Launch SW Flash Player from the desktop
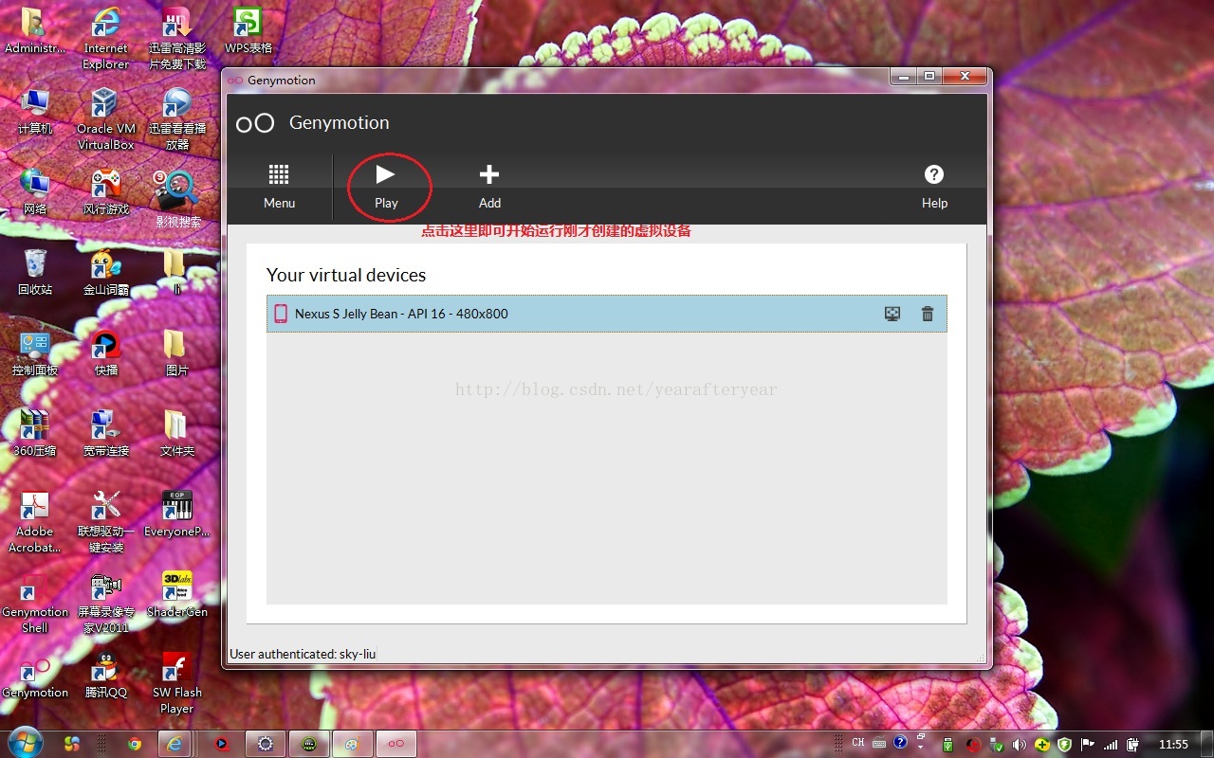This screenshot has height=758, width=1214. pos(176,683)
